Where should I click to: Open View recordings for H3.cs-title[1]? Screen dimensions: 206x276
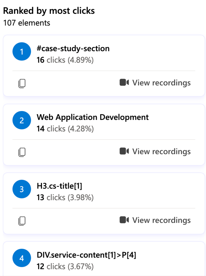point(155,220)
